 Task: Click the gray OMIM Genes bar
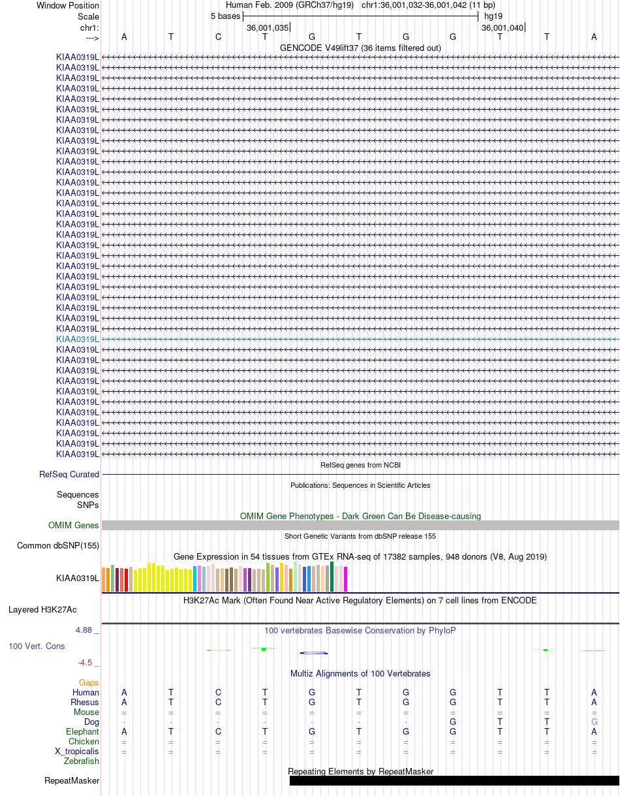360,526
